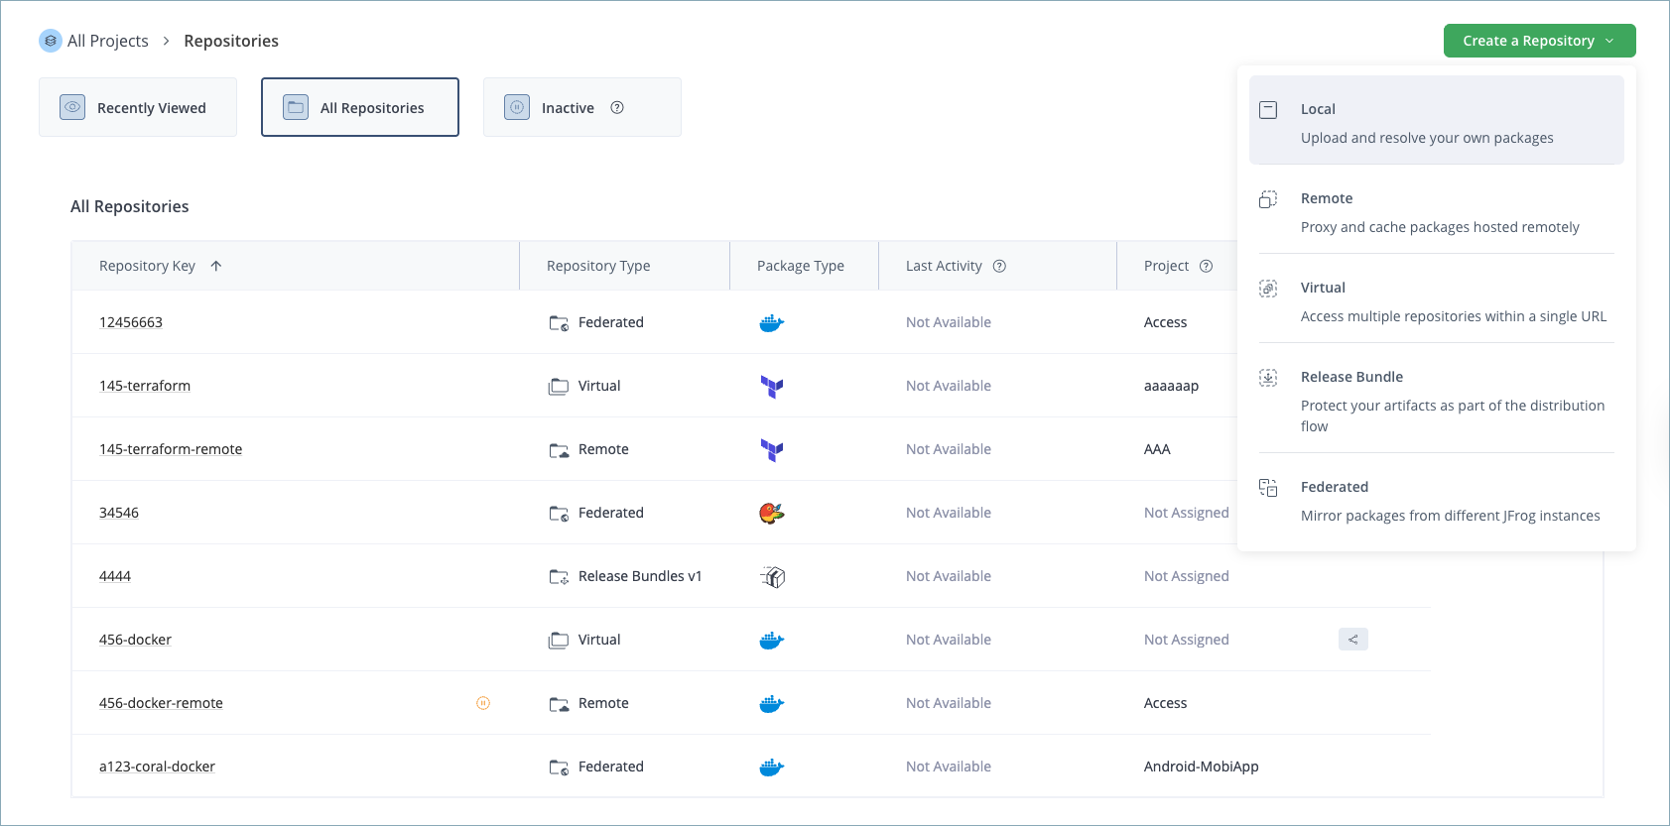
Task: Click the All Repositories section heading
Action: coord(130,206)
